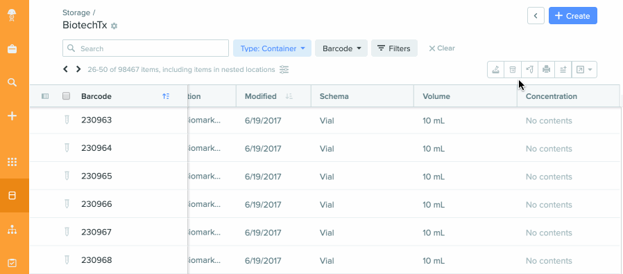Open container barcode 230964
The width and height of the screenshot is (623, 274).
coord(96,148)
